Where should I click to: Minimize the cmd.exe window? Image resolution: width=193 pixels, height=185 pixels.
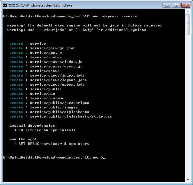(x=167, y=5)
